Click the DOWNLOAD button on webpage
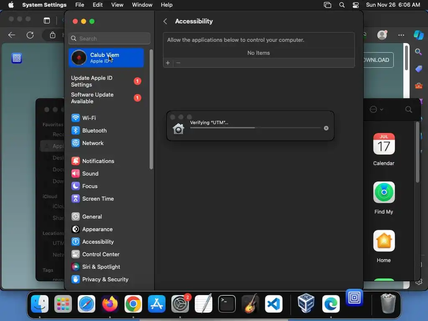 click(378, 60)
